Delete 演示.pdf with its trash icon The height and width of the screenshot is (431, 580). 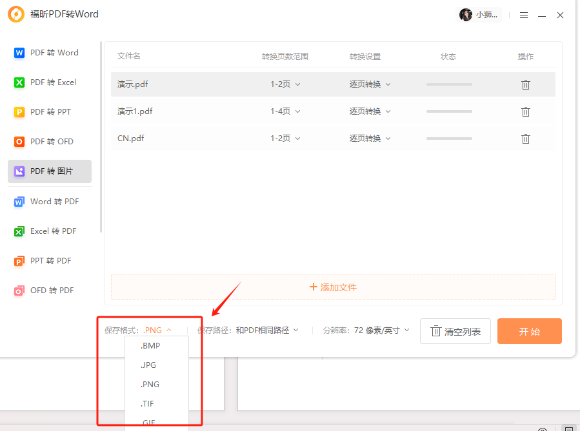(x=525, y=84)
